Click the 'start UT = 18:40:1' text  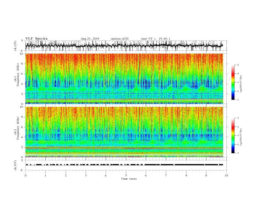tap(156, 39)
